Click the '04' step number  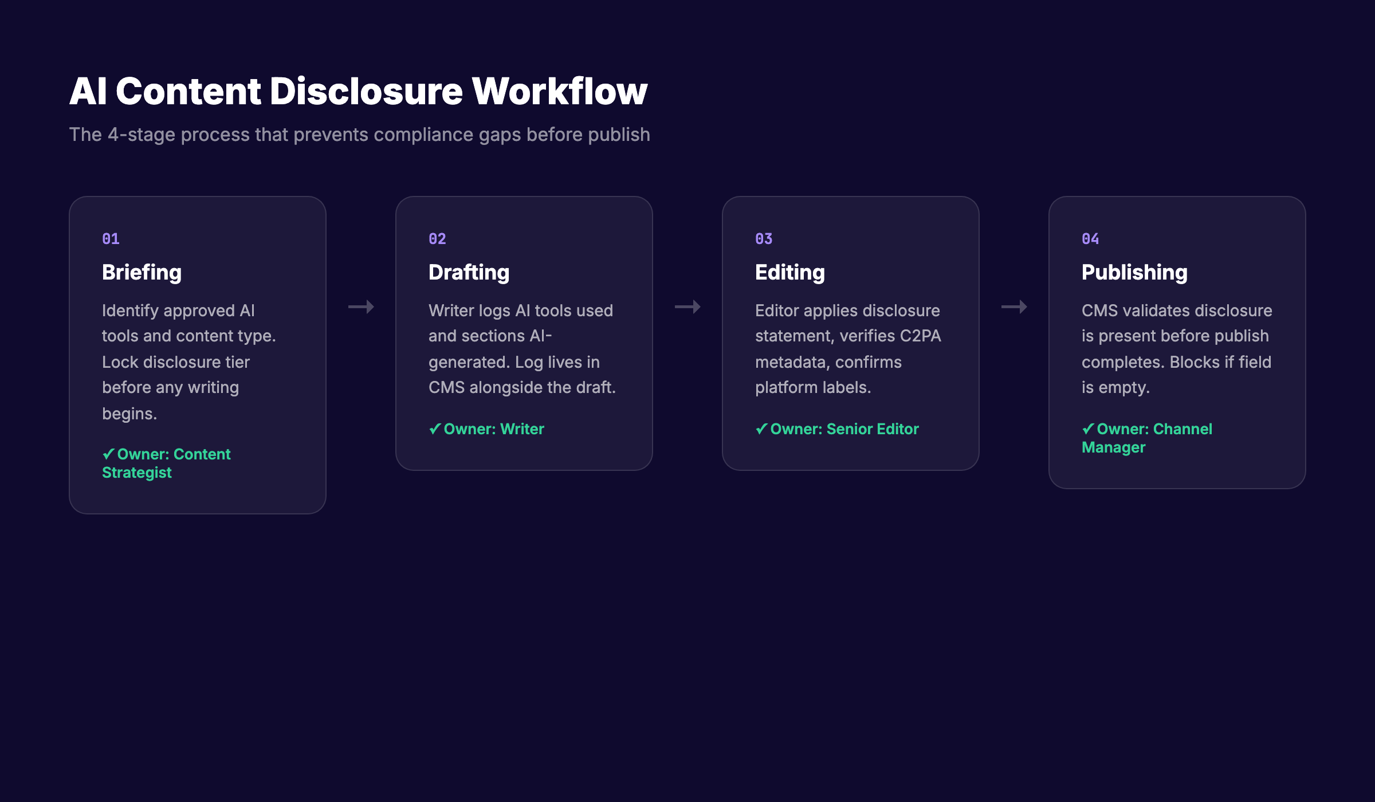pos(1090,239)
